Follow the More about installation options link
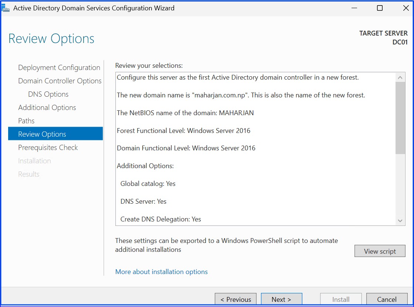This screenshot has width=414, height=307. tap(161, 271)
